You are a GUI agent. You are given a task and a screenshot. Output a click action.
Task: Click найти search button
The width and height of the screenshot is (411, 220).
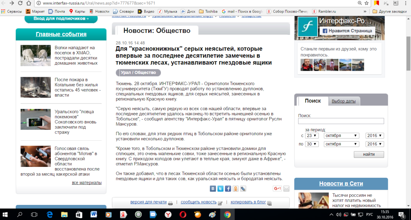[x=369, y=155]
